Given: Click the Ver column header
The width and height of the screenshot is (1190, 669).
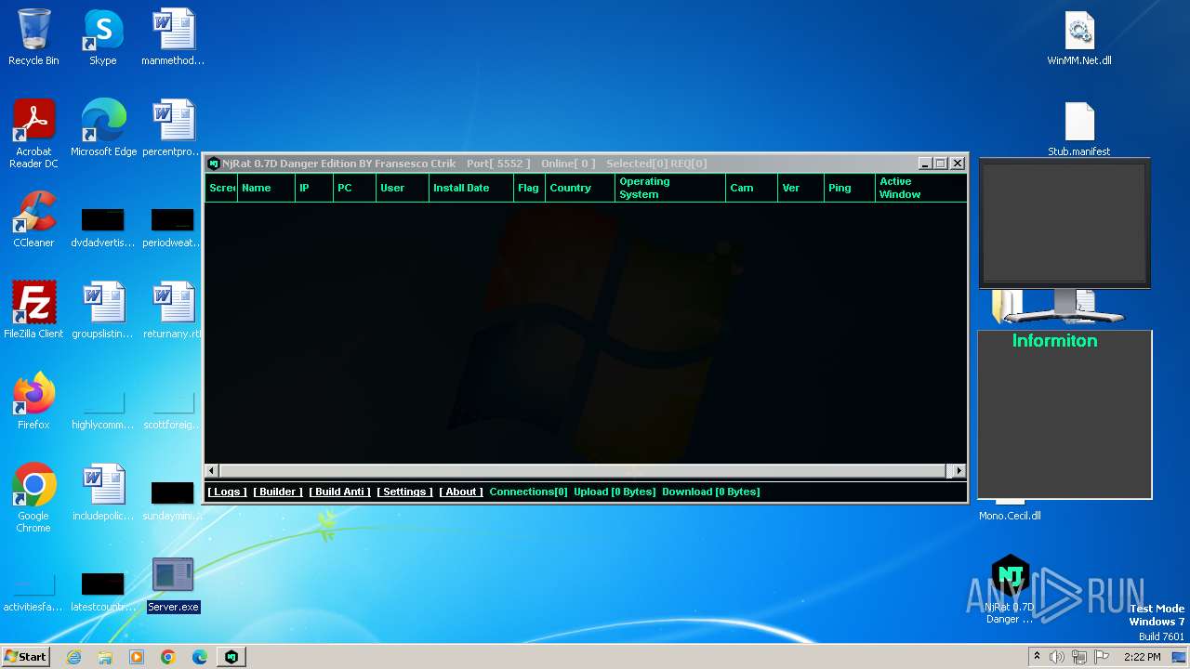Looking at the screenshot, I should pyautogui.click(x=800, y=188).
